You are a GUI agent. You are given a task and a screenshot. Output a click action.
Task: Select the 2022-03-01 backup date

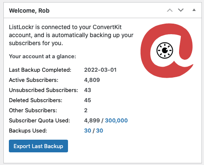(101, 70)
